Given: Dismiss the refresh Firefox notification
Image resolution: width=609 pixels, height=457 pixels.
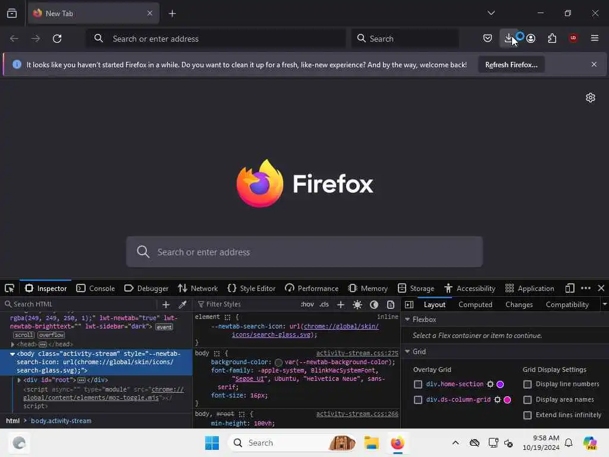Looking at the screenshot, I should (x=594, y=64).
